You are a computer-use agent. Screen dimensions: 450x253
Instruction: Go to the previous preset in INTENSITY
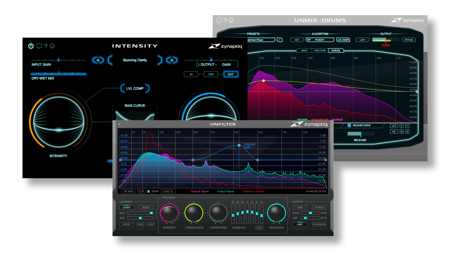98,60
